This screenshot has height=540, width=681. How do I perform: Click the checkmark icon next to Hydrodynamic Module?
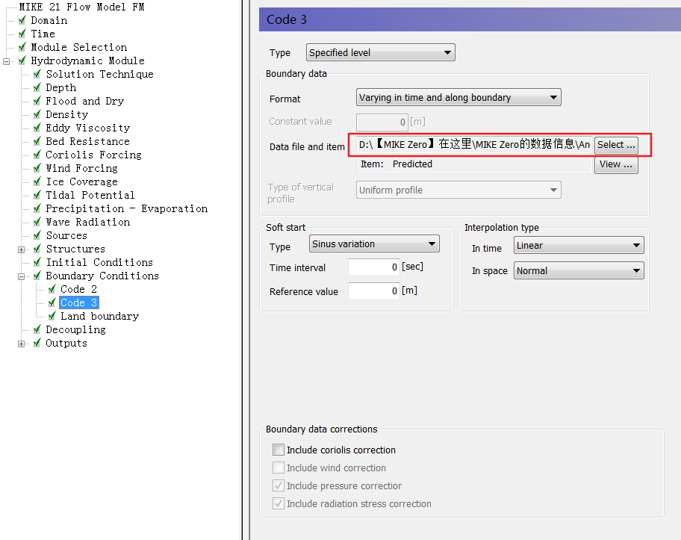[x=22, y=60]
